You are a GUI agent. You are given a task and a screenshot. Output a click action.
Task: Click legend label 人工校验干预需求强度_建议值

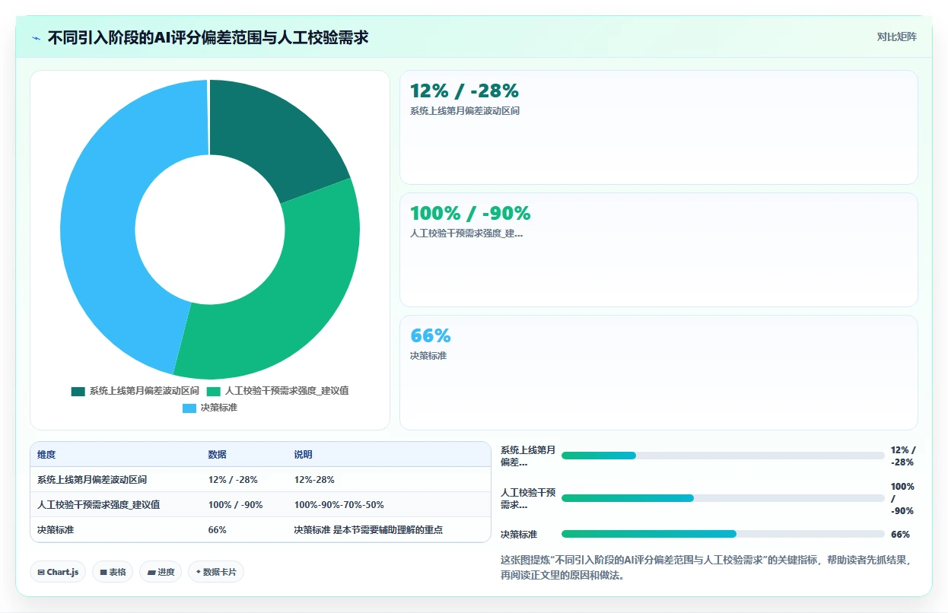point(287,391)
